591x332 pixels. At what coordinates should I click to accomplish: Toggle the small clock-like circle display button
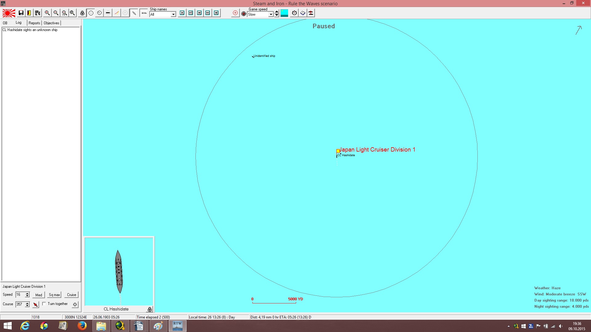coord(99,13)
